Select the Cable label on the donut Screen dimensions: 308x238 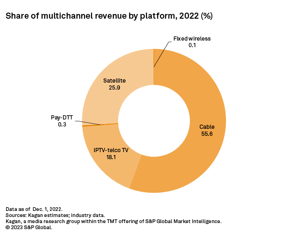click(x=207, y=126)
